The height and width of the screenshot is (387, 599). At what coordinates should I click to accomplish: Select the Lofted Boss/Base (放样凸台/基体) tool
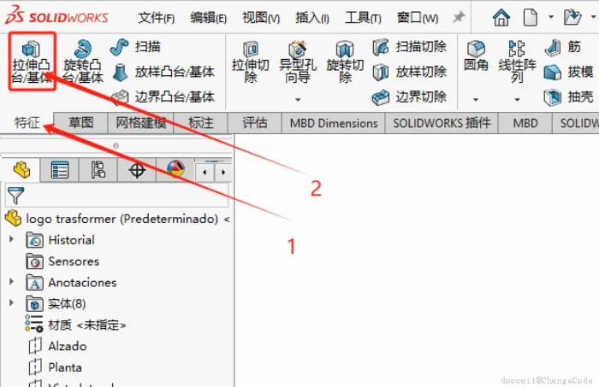coord(163,72)
